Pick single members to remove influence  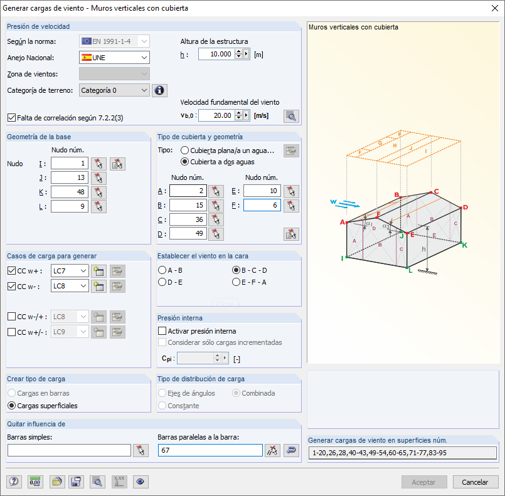point(141,450)
